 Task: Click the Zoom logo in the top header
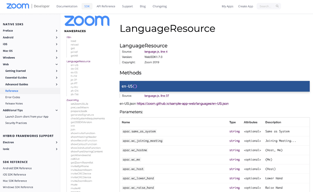click(18, 6)
